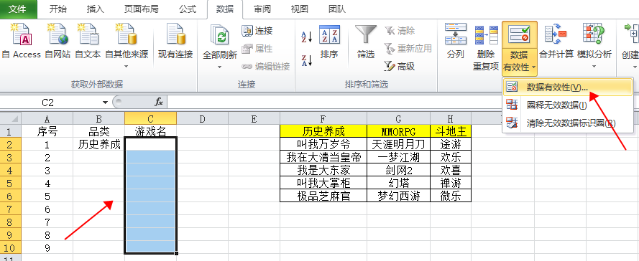Choose 清除无效数据标识圈(R) menu entry
This screenshot has width=639, height=261.
pyautogui.click(x=568, y=123)
